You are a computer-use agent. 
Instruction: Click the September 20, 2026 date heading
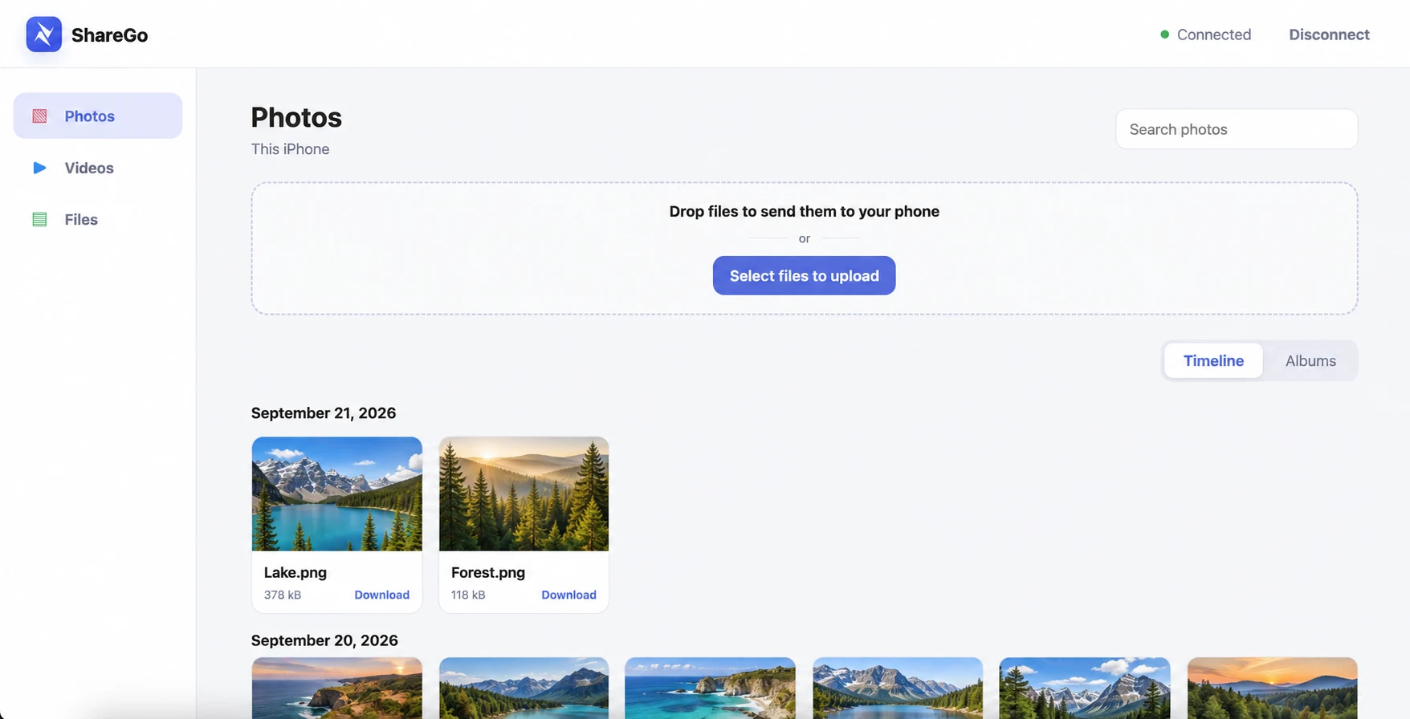coord(324,640)
